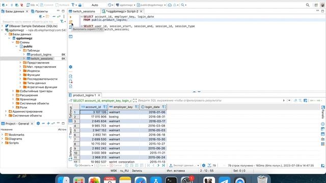The image size is (326, 183).
Task: Click the Агрегатные функции folder
Action: 42,87
